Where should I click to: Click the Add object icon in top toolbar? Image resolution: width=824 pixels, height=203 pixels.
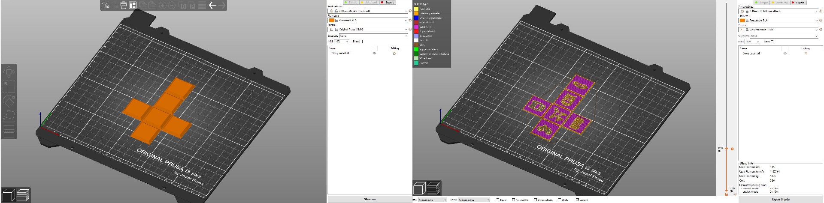[x=105, y=6]
